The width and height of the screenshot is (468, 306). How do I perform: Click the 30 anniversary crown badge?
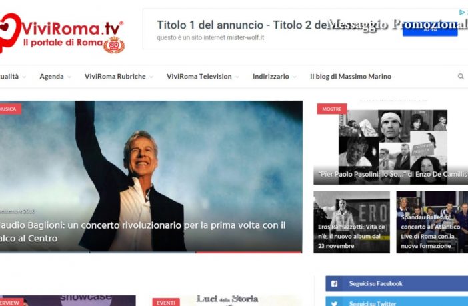tap(114, 45)
